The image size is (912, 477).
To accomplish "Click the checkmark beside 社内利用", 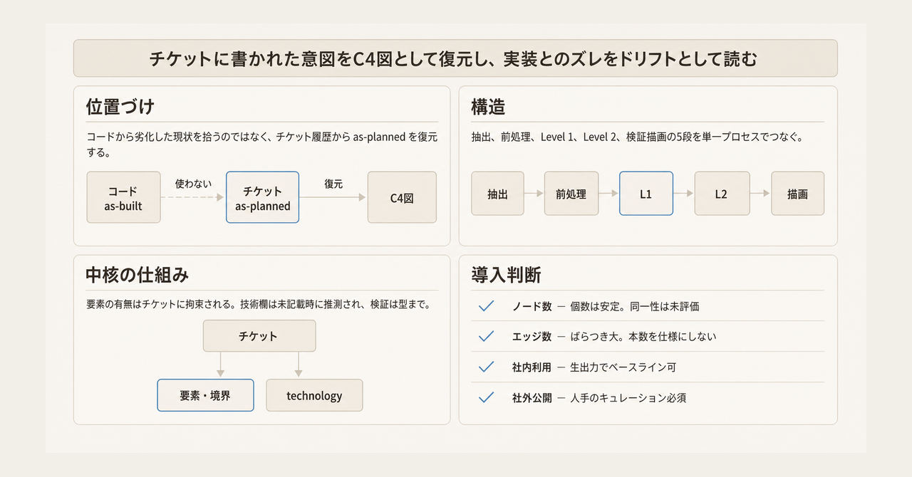I will coord(487,367).
